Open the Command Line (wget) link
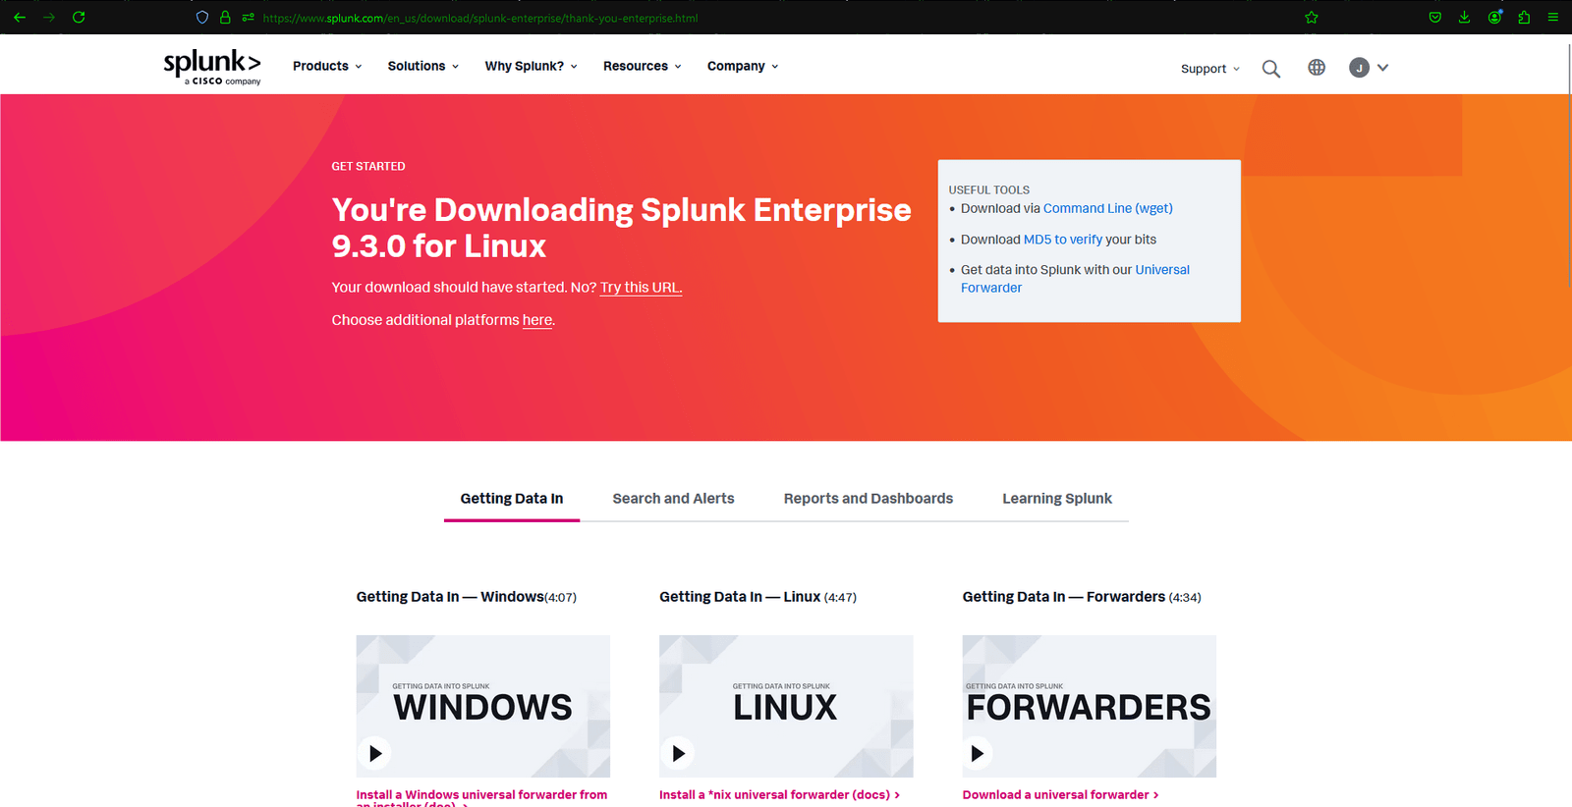1572x807 pixels. [1107, 208]
